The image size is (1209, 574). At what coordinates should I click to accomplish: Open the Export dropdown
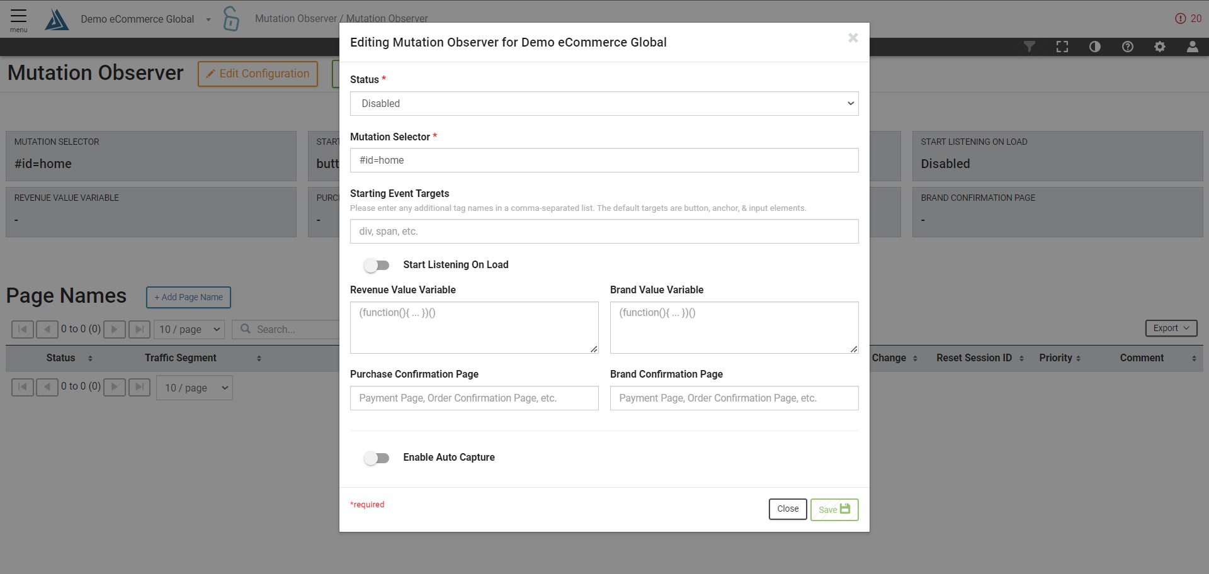1171,328
